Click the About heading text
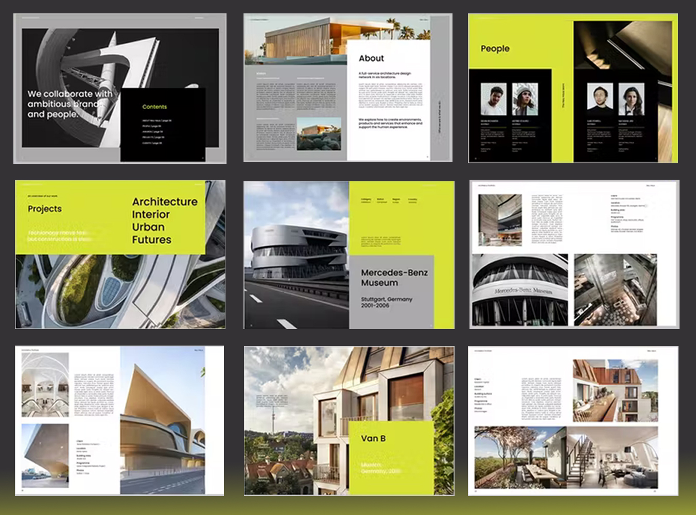This screenshot has height=515, width=696. (x=371, y=59)
